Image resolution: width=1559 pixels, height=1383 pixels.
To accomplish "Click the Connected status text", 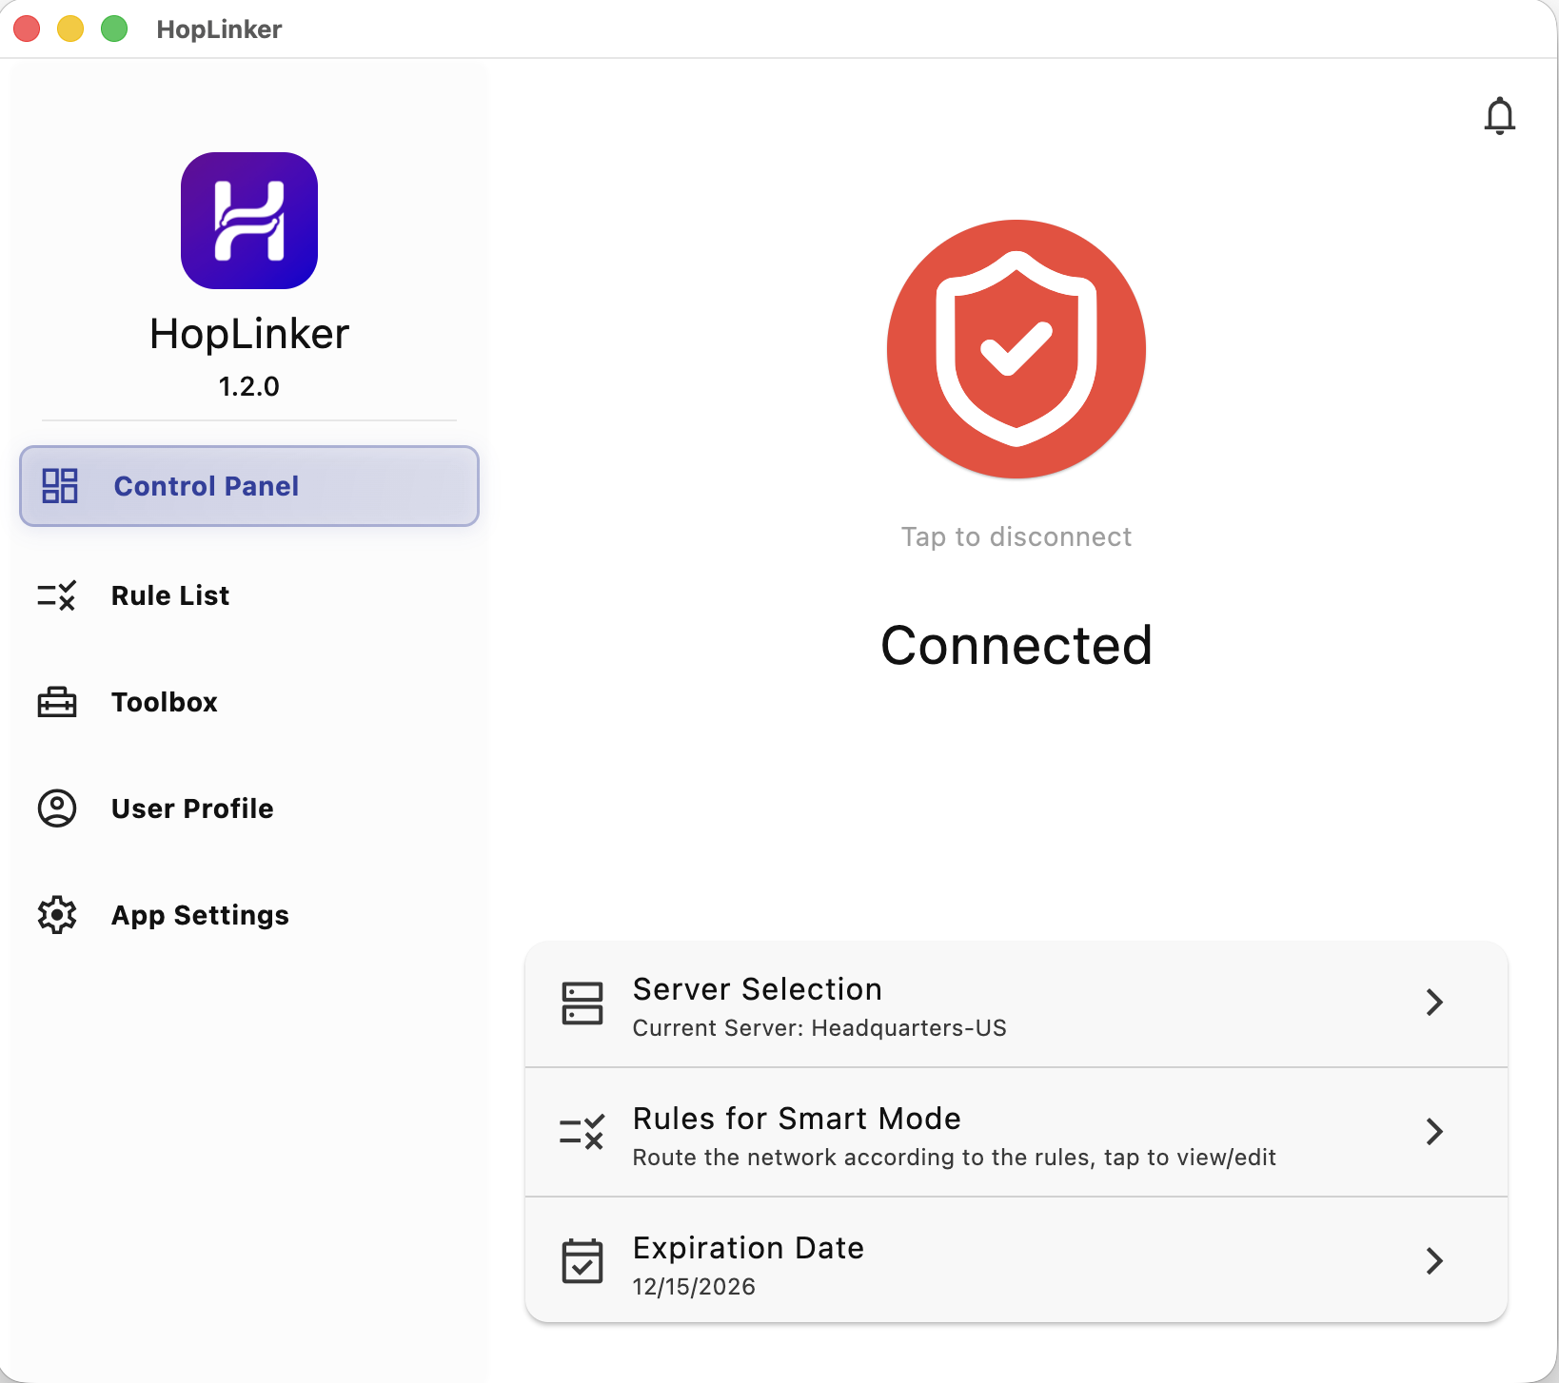I will pyautogui.click(x=1016, y=646).
